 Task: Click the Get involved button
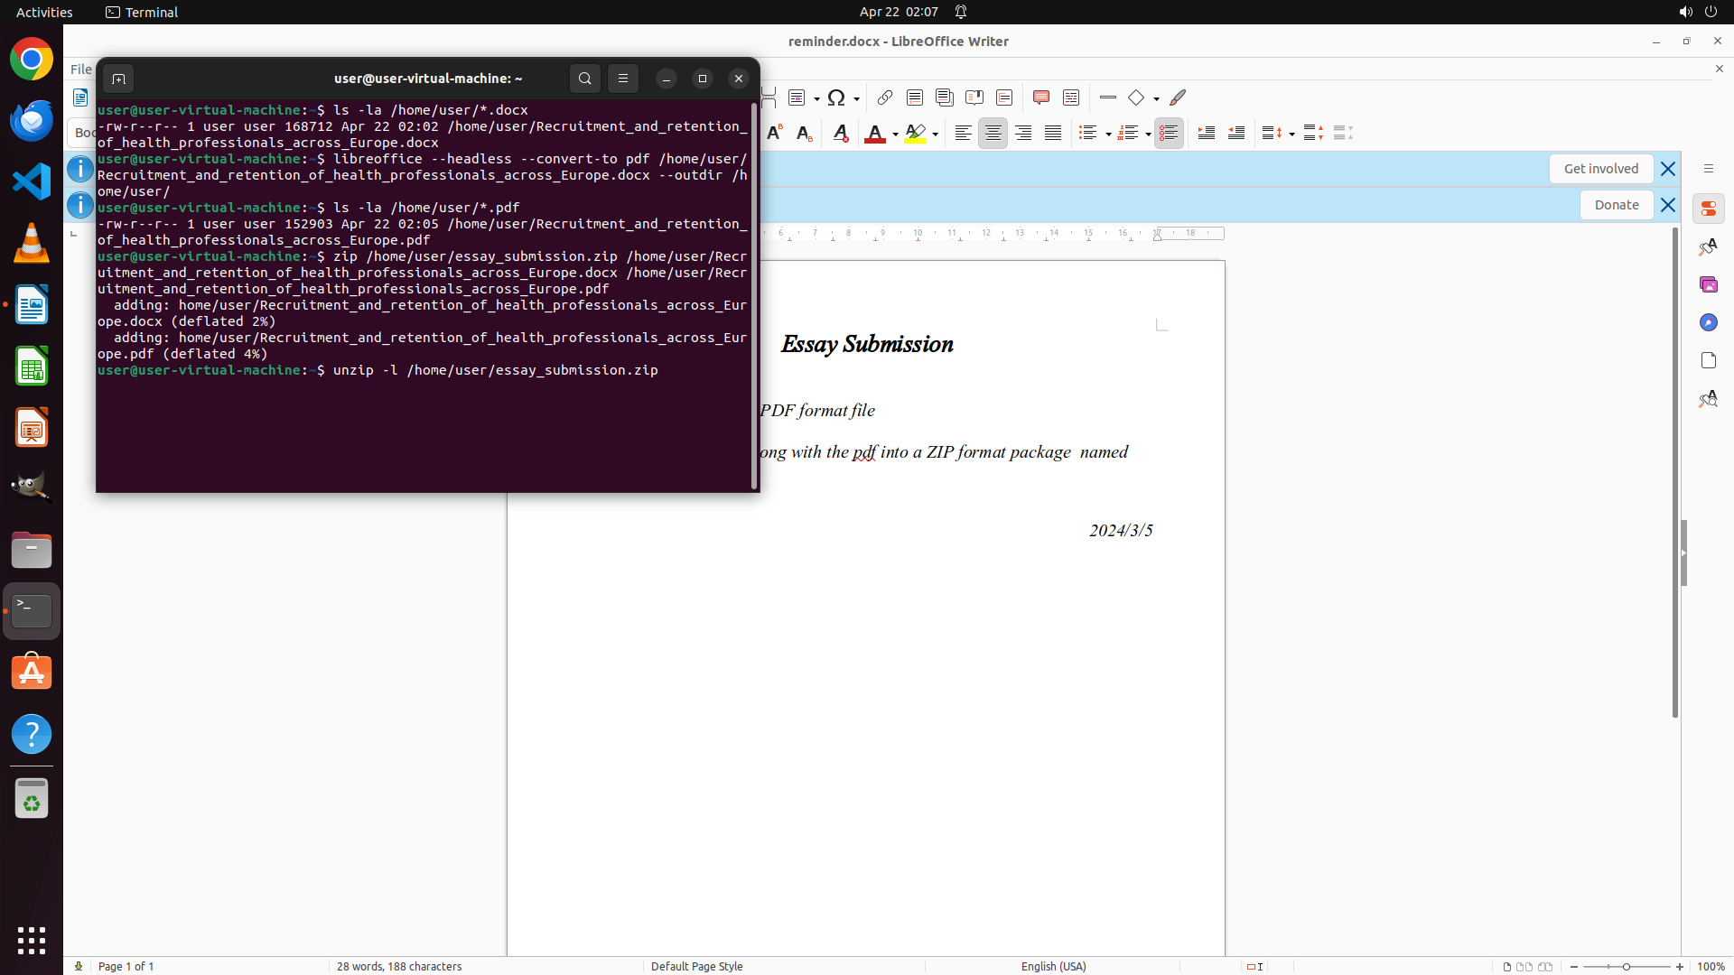point(1600,169)
